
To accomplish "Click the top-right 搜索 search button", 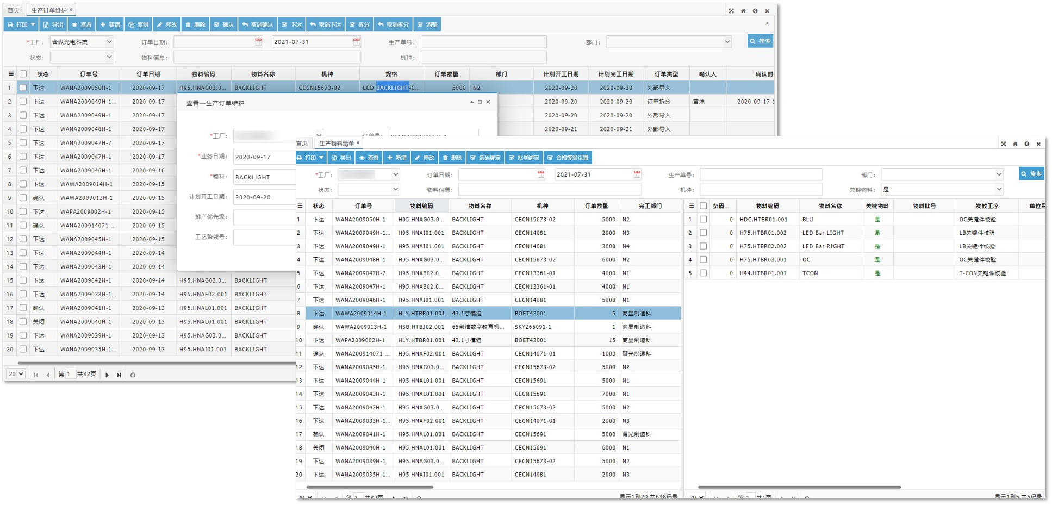I will coord(760,41).
